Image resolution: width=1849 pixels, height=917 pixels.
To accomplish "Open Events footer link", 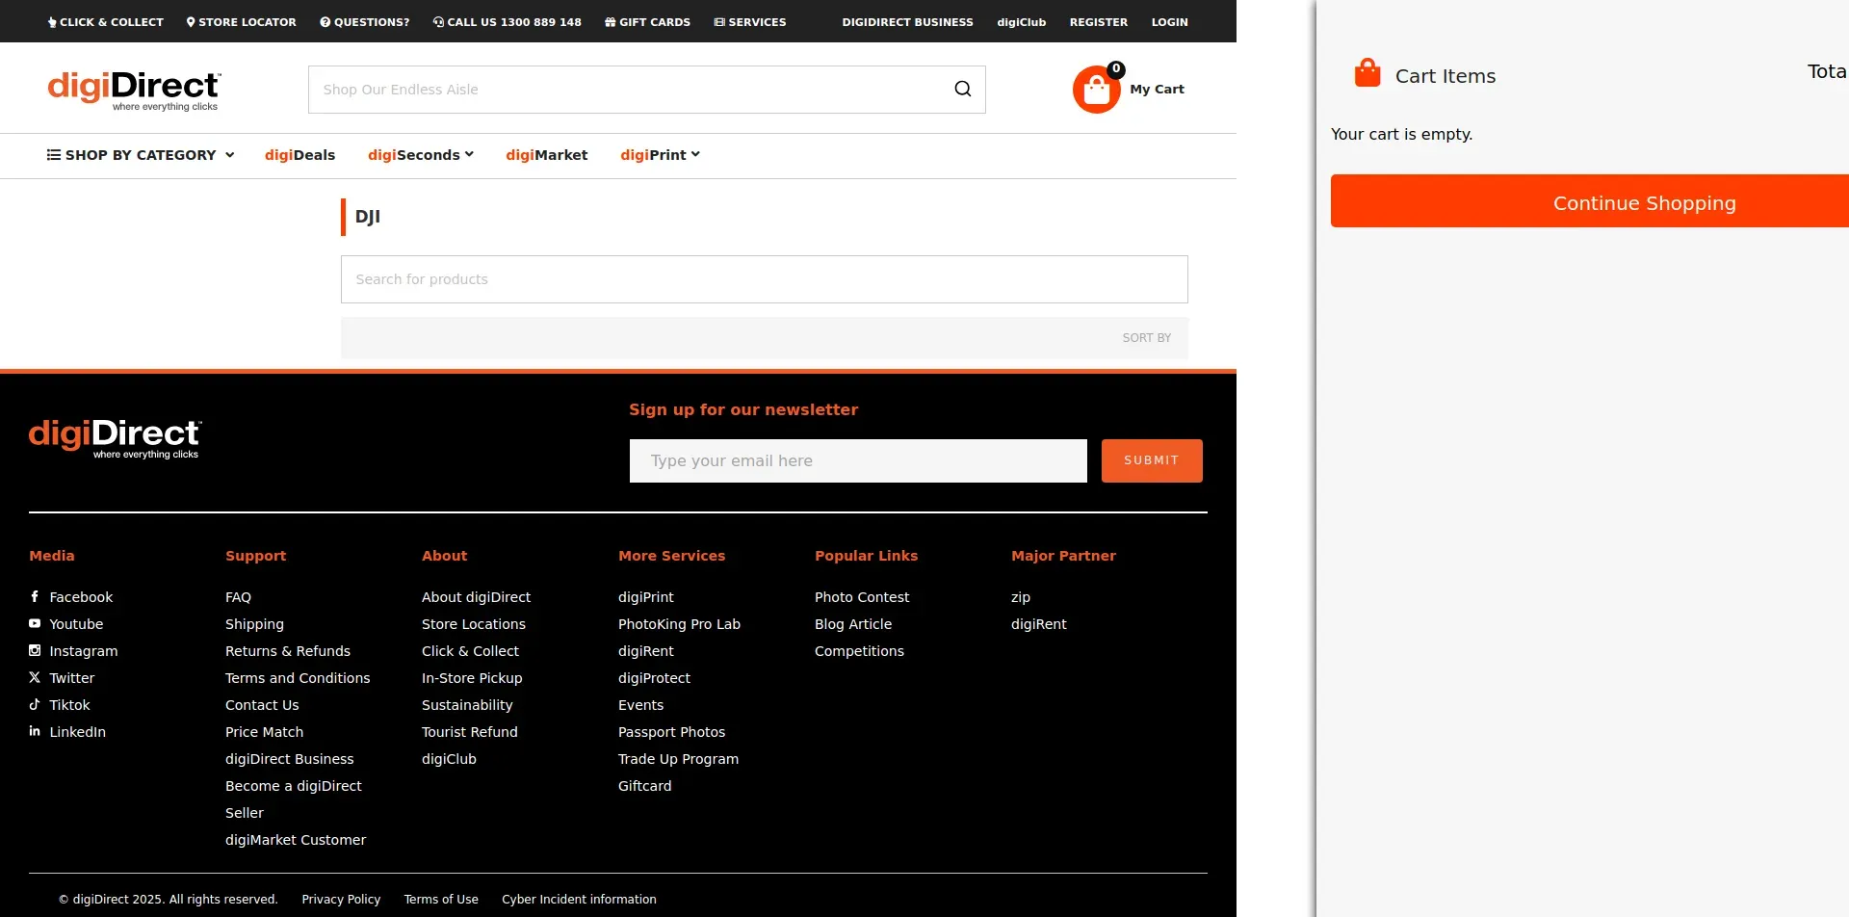I will coord(640,705).
